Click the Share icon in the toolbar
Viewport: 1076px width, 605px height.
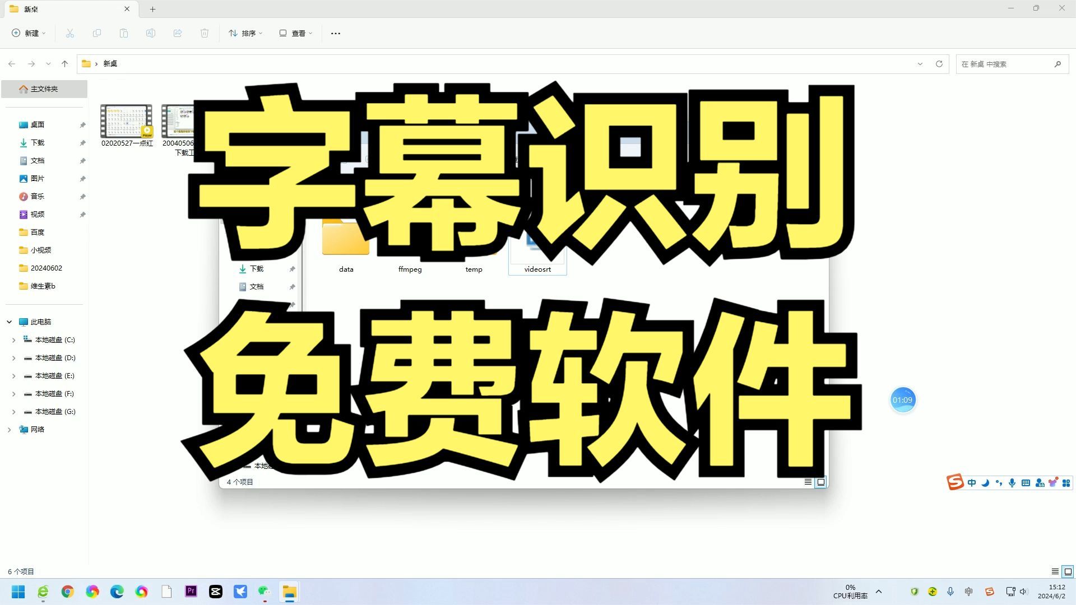pos(177,33)
